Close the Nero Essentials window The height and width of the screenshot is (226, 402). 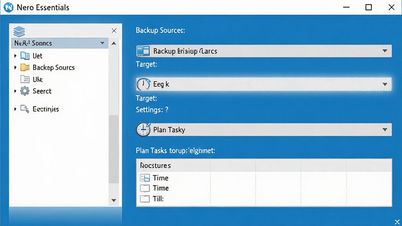click(391, 7)
